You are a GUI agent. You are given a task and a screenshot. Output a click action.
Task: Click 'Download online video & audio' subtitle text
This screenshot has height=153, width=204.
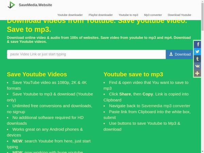click(x=99, y=39)
